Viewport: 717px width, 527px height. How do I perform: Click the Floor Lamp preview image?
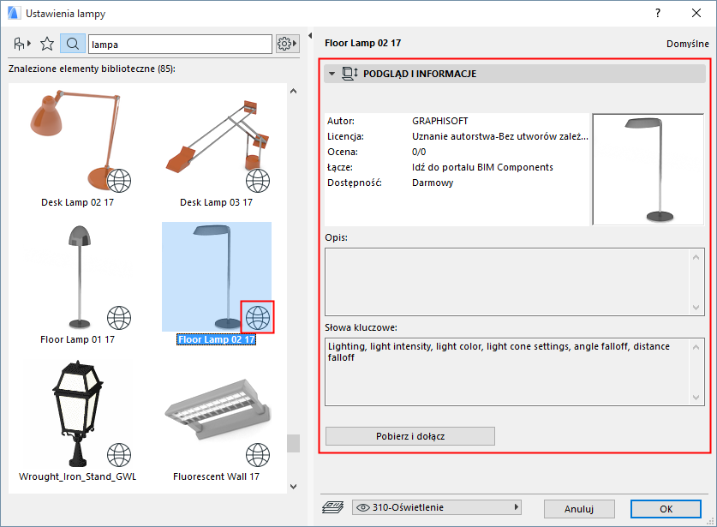pos(648,170)
